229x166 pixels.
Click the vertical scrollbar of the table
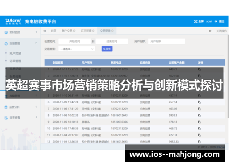point(228,77)
